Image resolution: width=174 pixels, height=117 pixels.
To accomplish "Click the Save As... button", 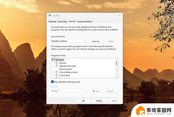I will [x=96, y=41].
